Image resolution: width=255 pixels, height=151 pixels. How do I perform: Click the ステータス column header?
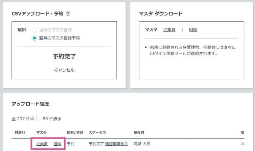click(x=97, y=133)
